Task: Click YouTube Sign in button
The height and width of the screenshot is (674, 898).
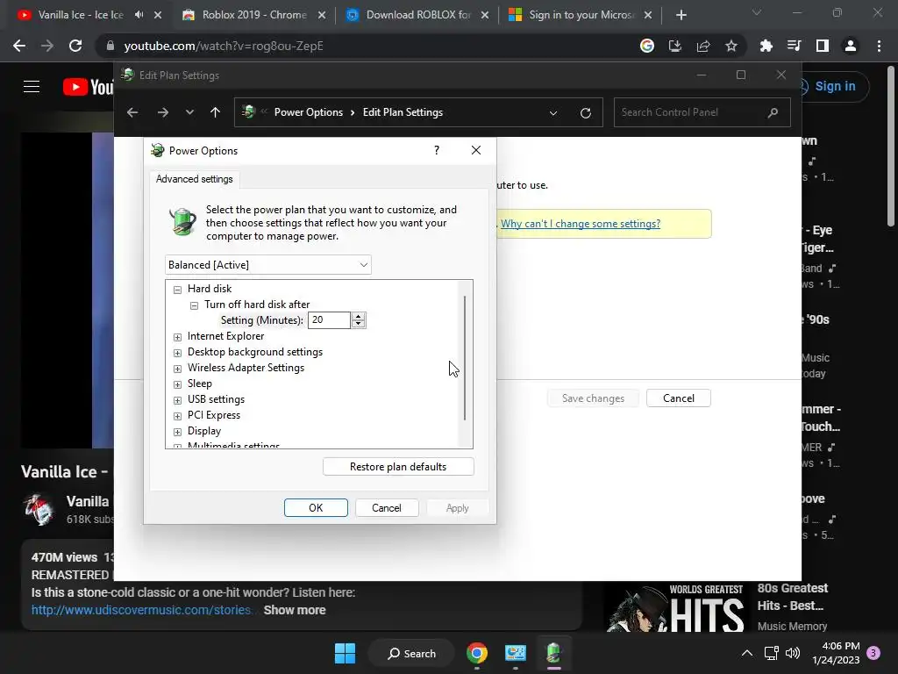Action: pos(834,87)
